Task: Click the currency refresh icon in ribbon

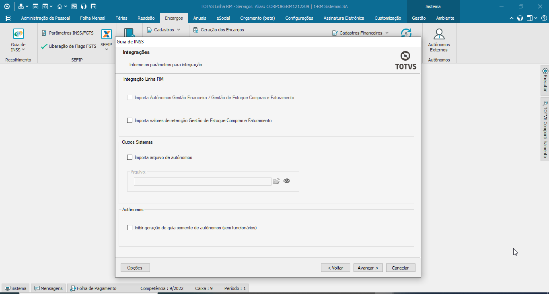Action: 406,33
